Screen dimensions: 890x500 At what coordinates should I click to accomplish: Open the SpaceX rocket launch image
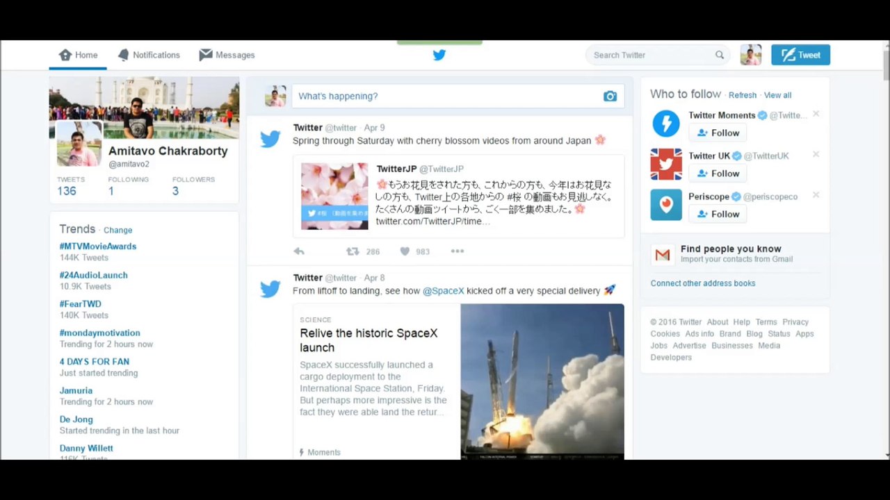(x=542, y=381)
